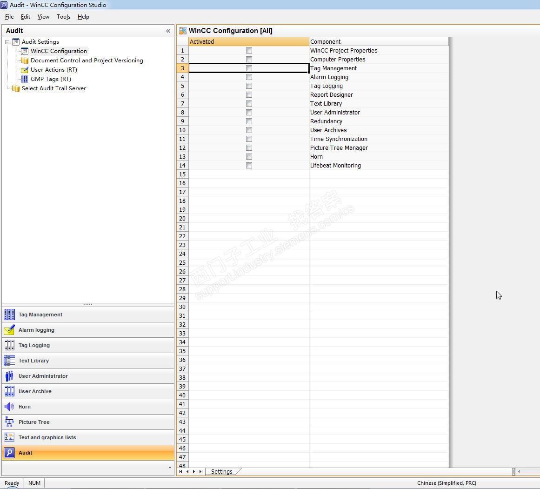The width and height of the screenshot is (540, 489).
Task: Select Document Control and Project Versioning
Action: coord(87,60)
